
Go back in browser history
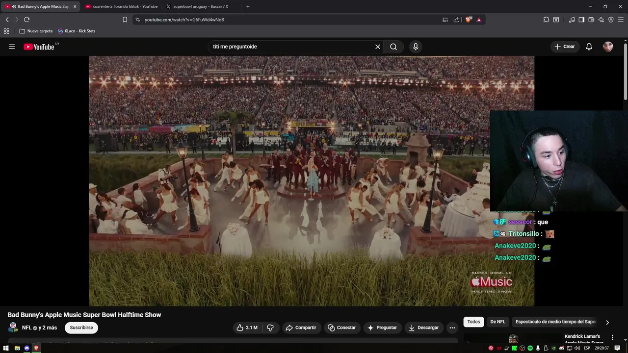click(7, 20)
